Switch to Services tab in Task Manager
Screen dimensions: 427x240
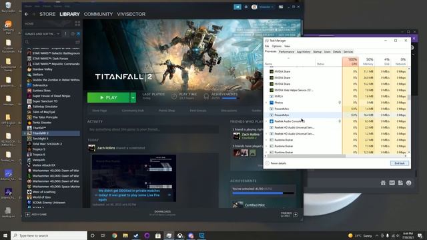click(348, 52)
